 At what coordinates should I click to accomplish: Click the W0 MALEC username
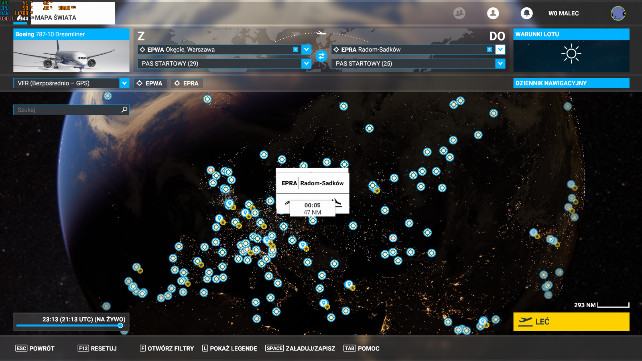pyautogui.click(x=564, y=13)
